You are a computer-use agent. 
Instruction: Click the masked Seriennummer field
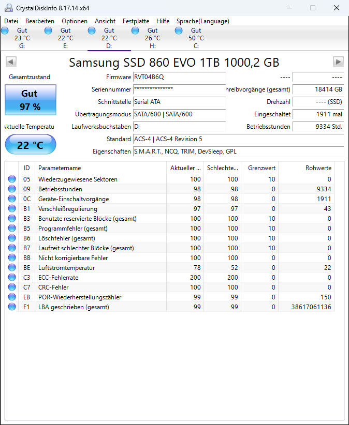179,89
